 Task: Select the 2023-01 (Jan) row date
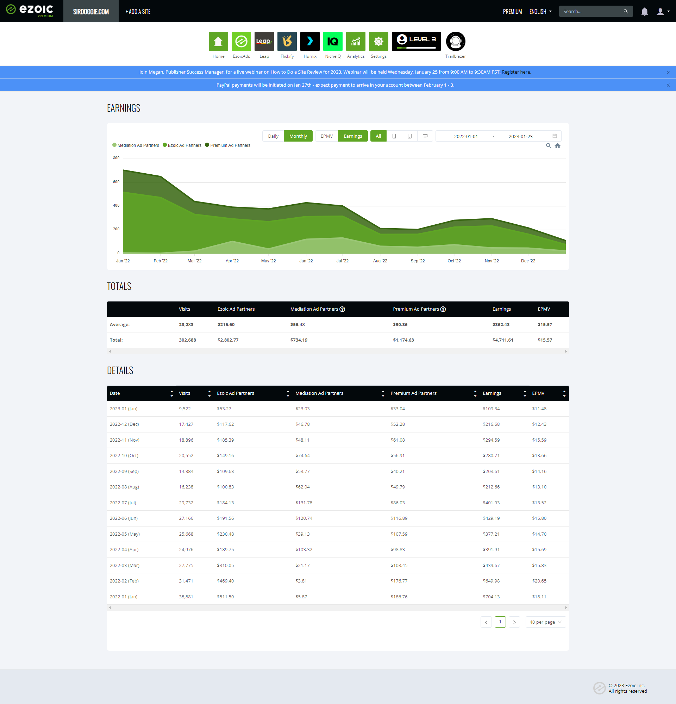[124, 409]
